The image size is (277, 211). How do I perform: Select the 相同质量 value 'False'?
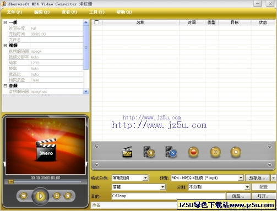(57, 80)
